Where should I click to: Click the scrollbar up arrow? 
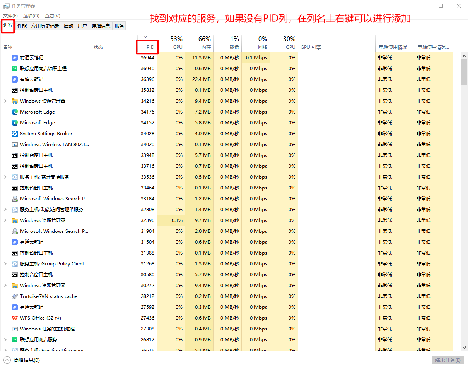(x=464, y=55)
